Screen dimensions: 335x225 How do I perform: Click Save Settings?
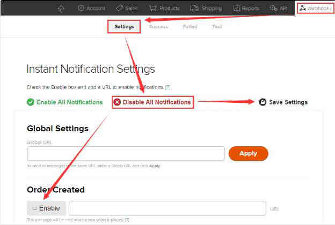tap(283, 102)
